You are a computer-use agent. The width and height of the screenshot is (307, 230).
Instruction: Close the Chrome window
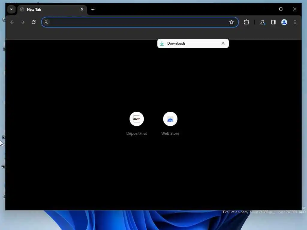(x=294, y=9)
